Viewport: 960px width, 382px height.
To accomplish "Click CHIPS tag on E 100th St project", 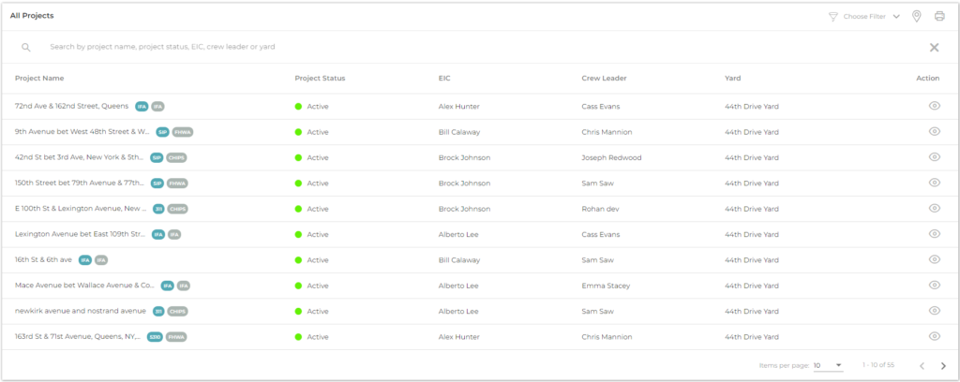I will [x=178, y=209].
